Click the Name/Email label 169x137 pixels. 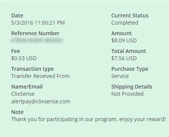click(27, 87)
